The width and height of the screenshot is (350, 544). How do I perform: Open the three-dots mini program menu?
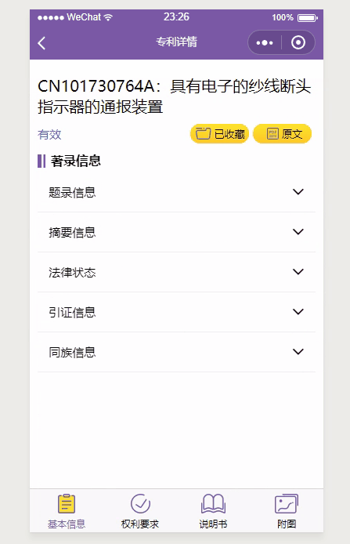[x=265, y=43]
